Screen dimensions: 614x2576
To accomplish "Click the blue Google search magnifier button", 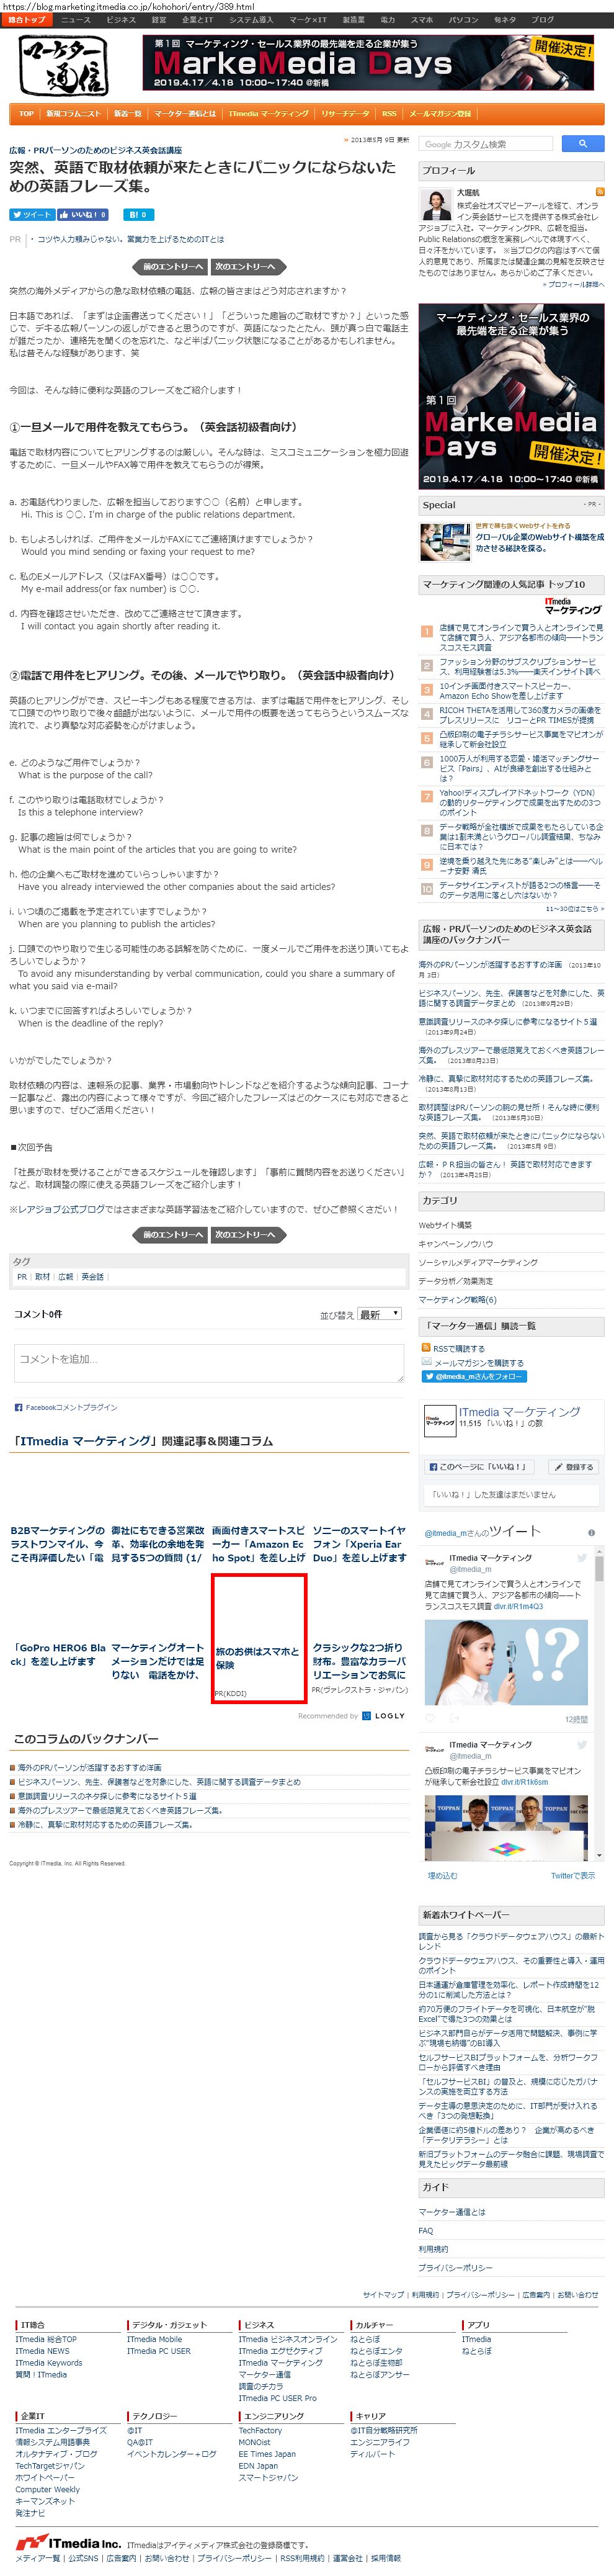I will [x=581, y=144].
